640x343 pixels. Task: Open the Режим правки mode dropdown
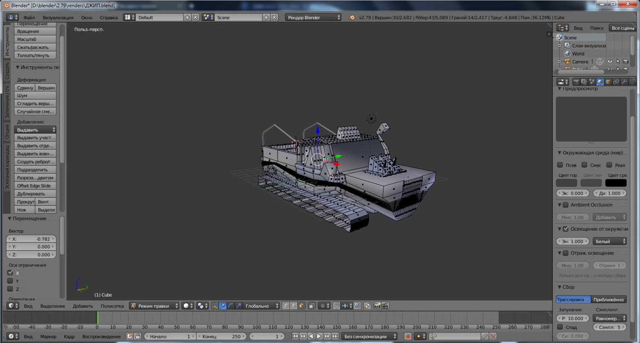154,306
